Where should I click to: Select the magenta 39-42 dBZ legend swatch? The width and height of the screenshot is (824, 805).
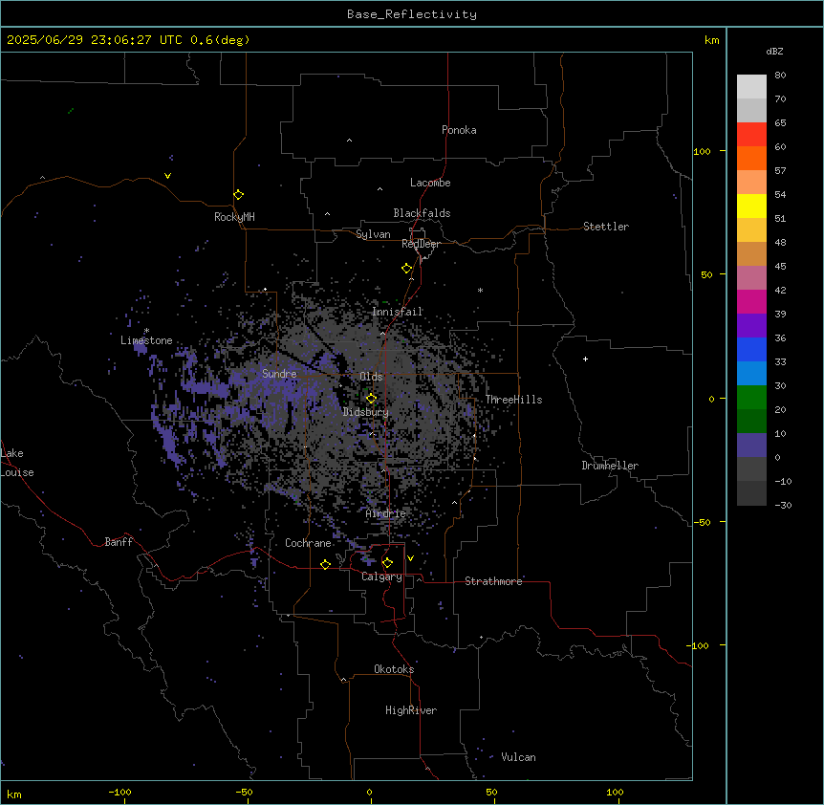[x=751, y=301]
